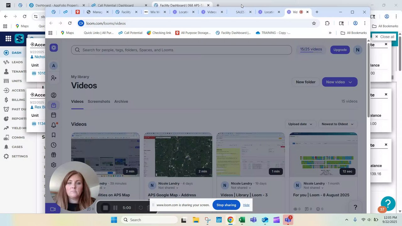Screen dimensions: 402x226
Task: Switch to the Screenshots tab
Action: coord(99,101)
